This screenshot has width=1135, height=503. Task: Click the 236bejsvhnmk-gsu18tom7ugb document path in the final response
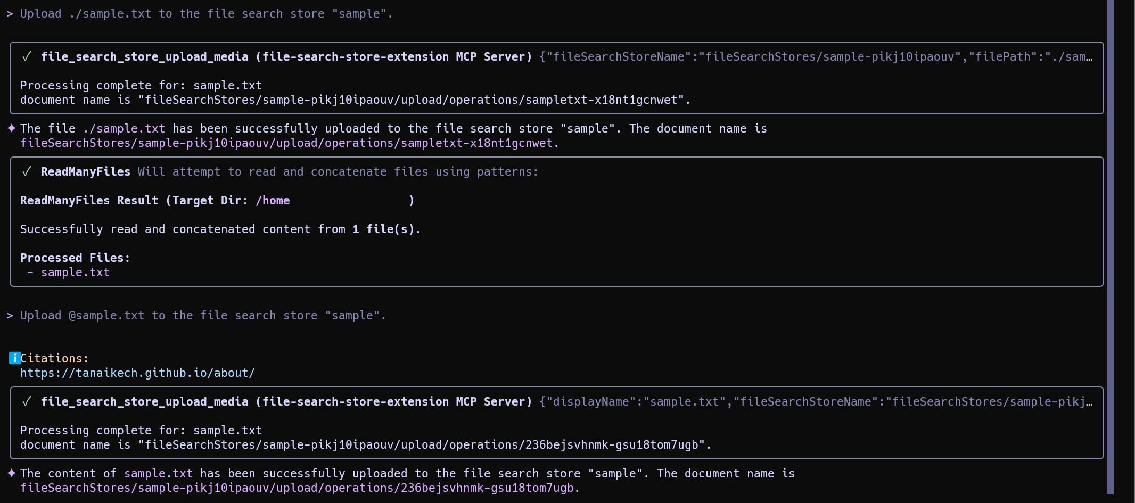coord(297,488)
